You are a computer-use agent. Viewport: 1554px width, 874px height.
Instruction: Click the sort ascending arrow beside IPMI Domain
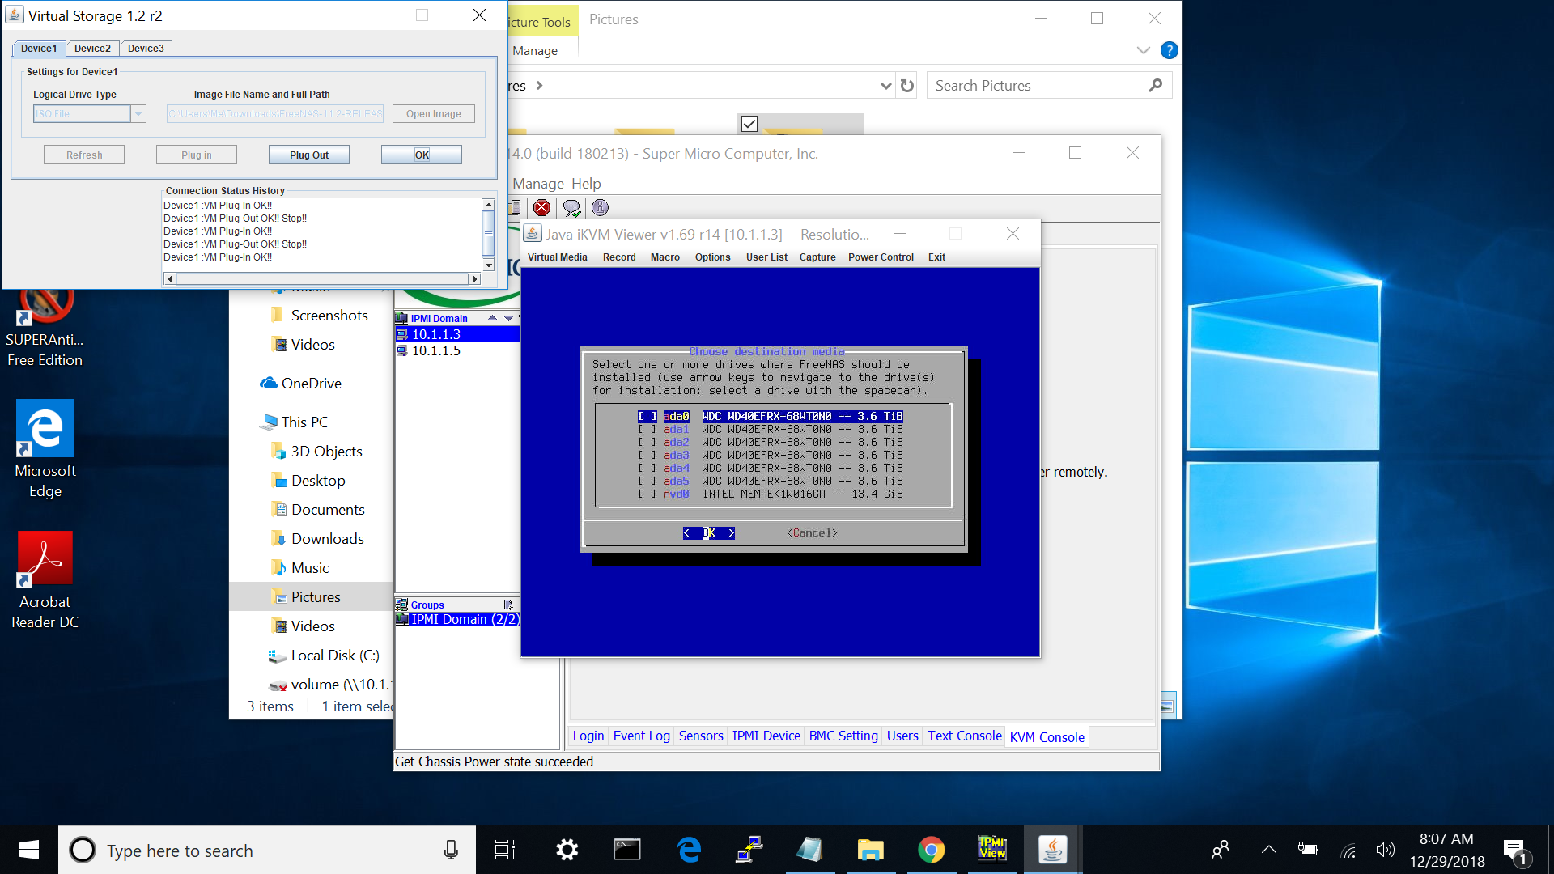tap(492, 318)
